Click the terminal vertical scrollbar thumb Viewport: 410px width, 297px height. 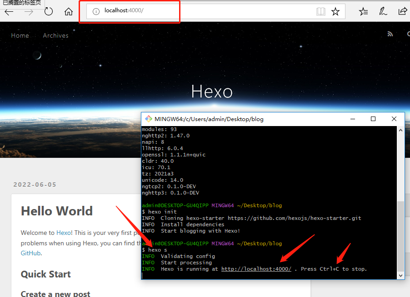[x=400, y=237]
